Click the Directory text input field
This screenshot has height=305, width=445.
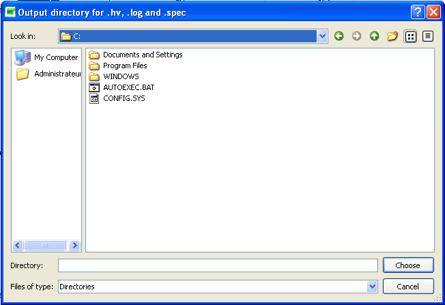click(x=217, y=265)
